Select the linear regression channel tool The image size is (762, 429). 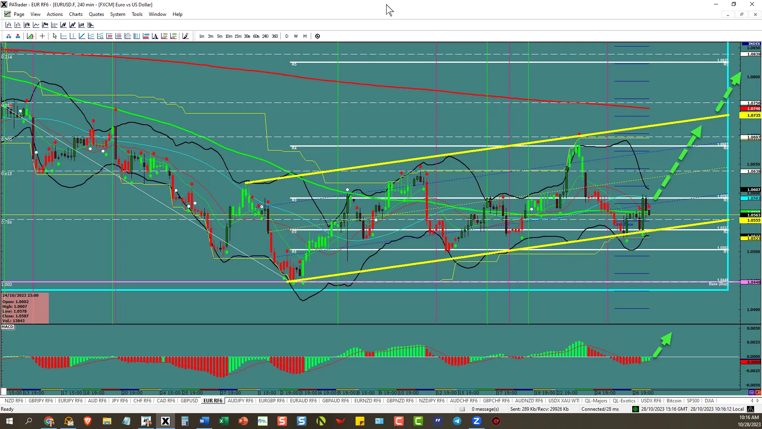coord(100,36)
